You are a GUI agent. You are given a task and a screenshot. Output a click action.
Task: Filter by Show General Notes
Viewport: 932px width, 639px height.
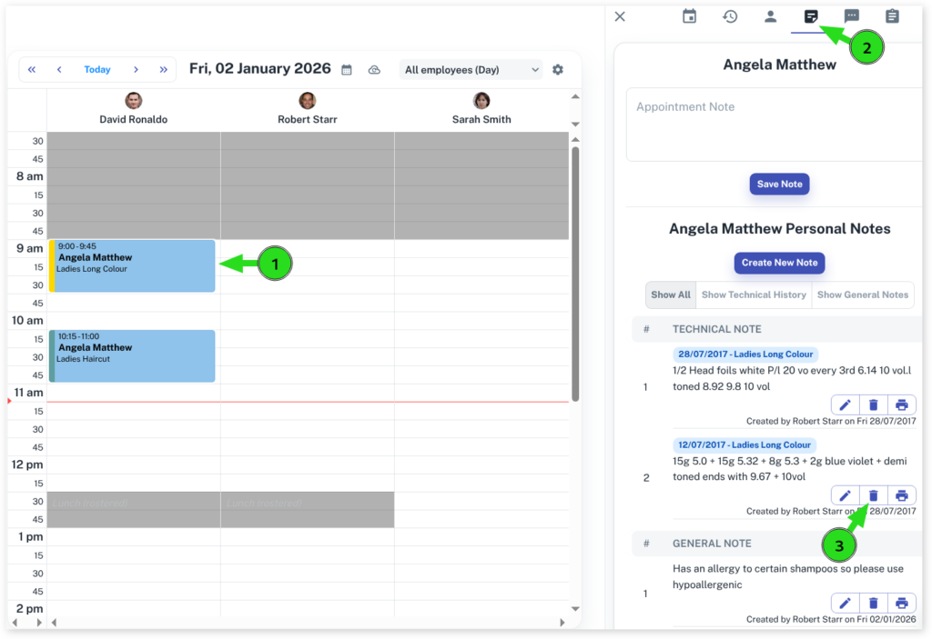pos(862,295)
